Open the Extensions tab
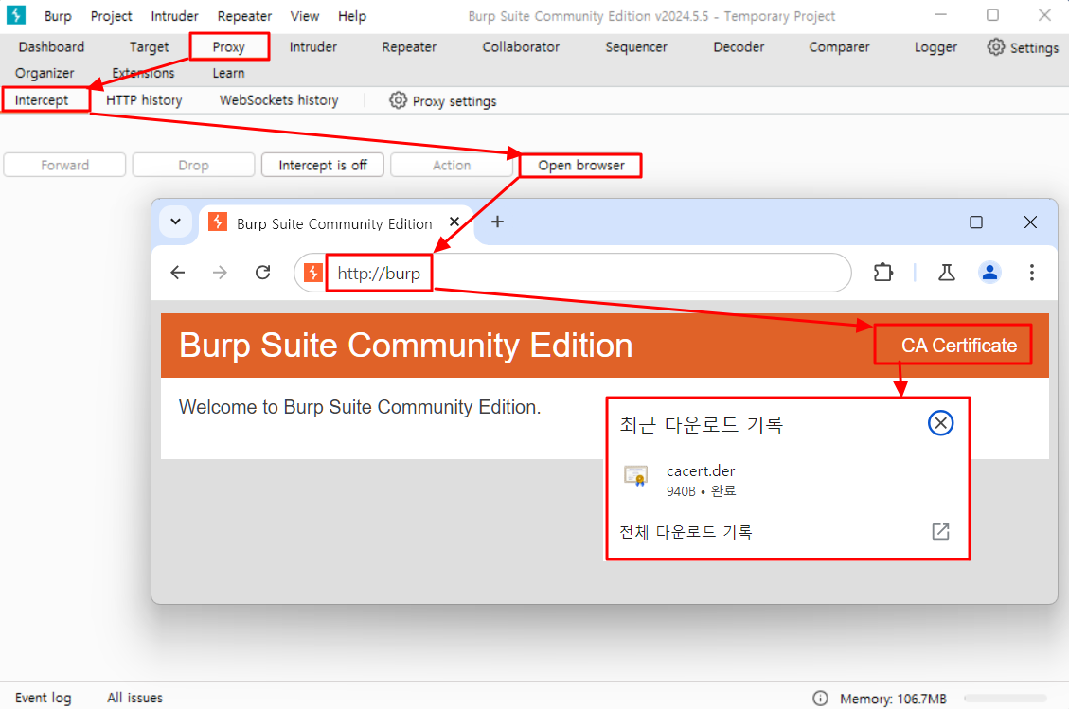The width and height of the screenshot is (1069, 709). click(x=143, y=73)
